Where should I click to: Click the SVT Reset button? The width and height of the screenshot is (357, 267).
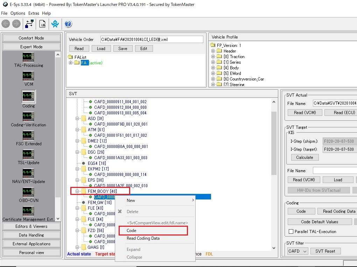pos(325,251)
